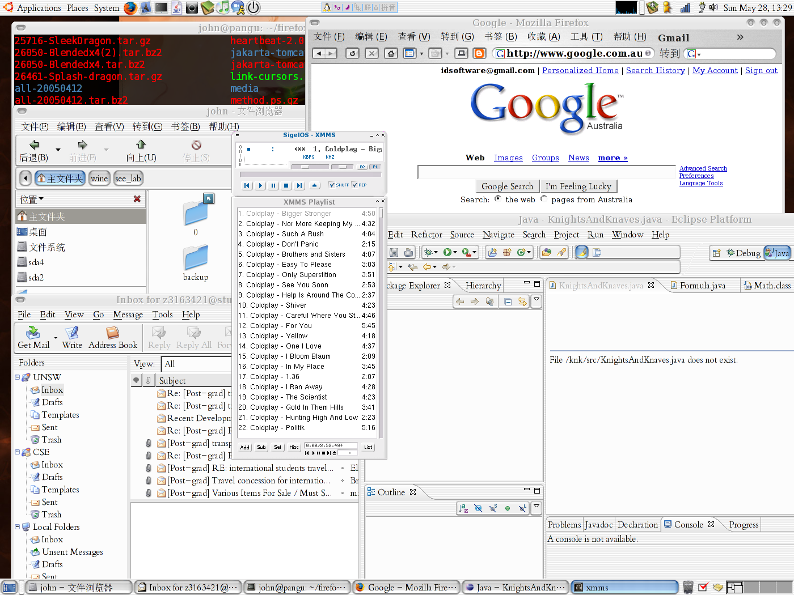794x595 pixels.
Task: Toggle XMMS equalizer EQ button
Action: pos(362,167)
